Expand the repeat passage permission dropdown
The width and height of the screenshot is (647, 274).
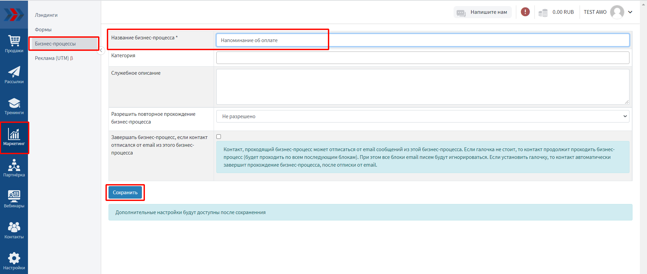(423, 116)
